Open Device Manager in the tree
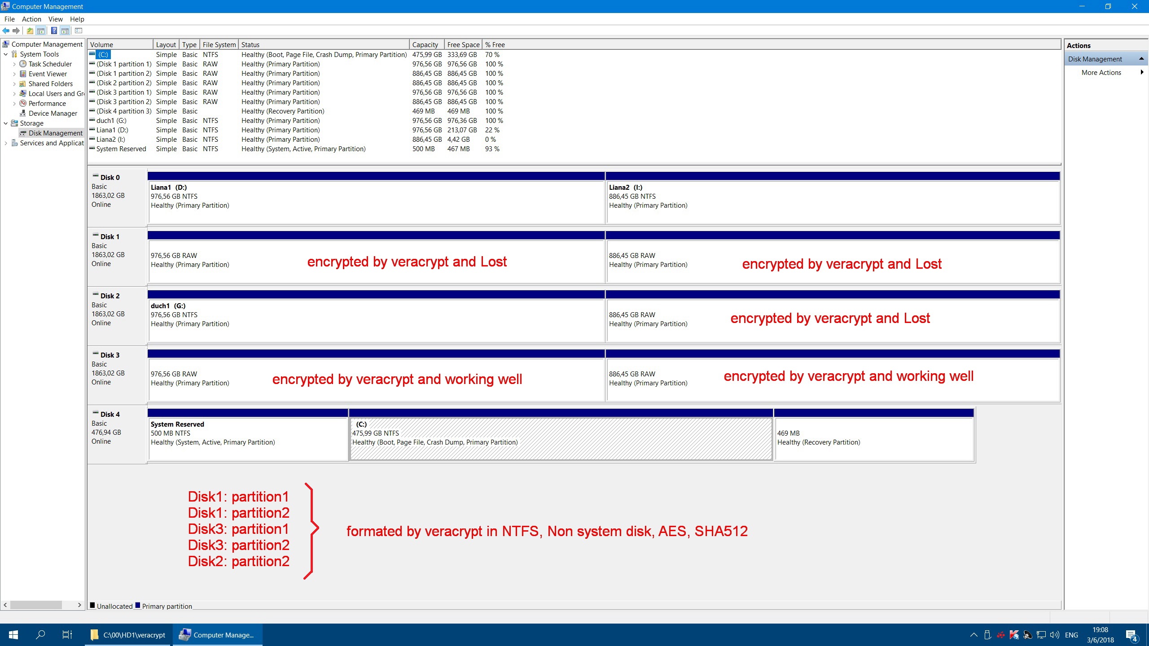This screenshot has height=646, width=1149. [53, 113]
